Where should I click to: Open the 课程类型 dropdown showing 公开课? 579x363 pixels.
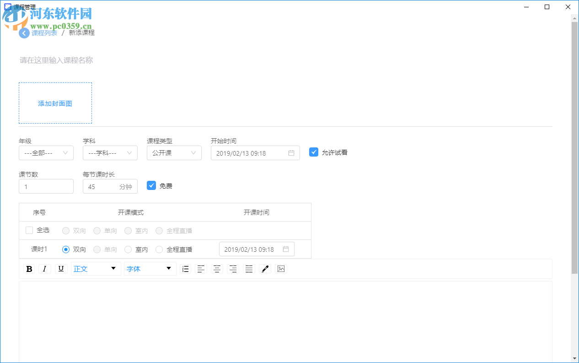point(174,153)
